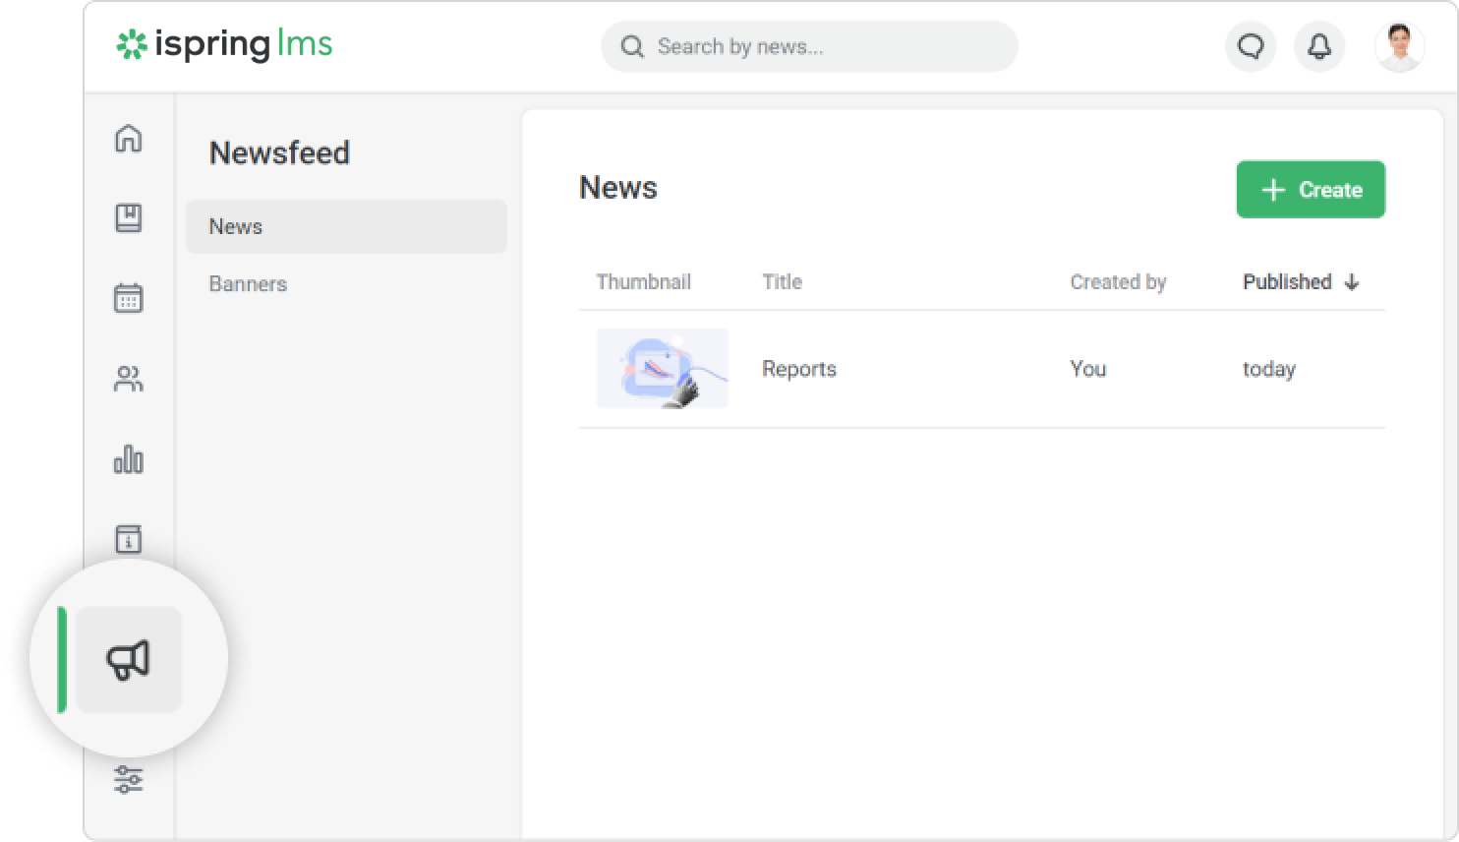Image resolution: width=1459 pixels, height=842 pixels.
Task: Open the notifications bell
Action: coord(1319,46)
